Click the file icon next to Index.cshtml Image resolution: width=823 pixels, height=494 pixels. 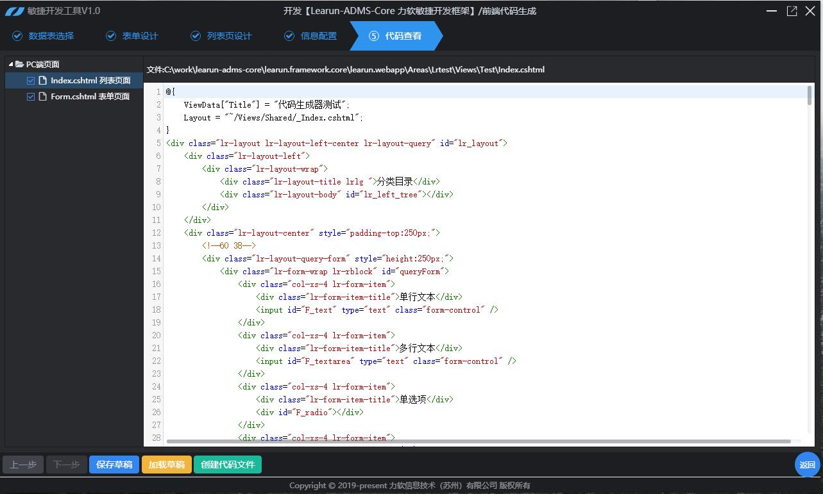coord(43,80)
